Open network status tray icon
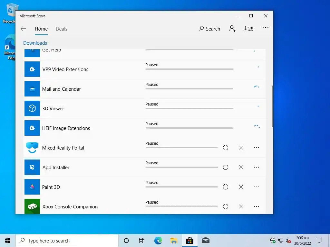 [281, 241]
